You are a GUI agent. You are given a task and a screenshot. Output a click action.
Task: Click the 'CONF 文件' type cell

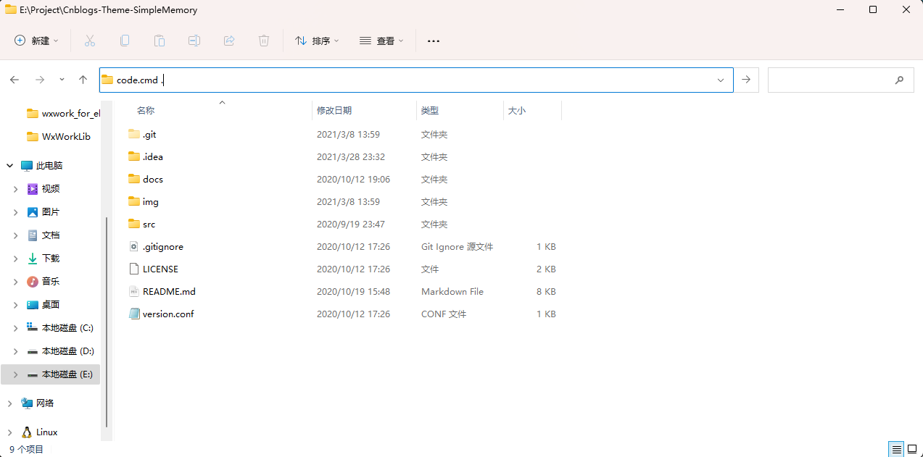[444, 314]
